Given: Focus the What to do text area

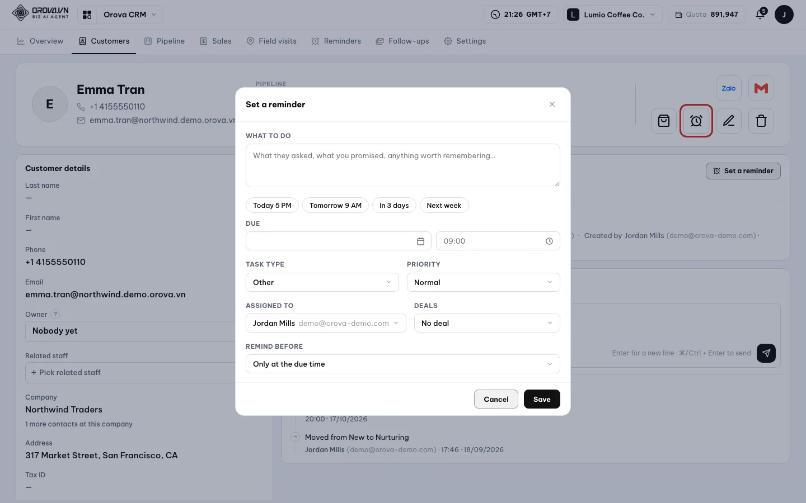Looking at the screenshot, I should tap(403, 165).
